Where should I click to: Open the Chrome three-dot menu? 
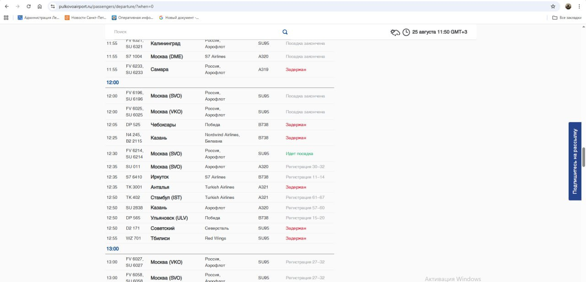click(x=580, y=6)
